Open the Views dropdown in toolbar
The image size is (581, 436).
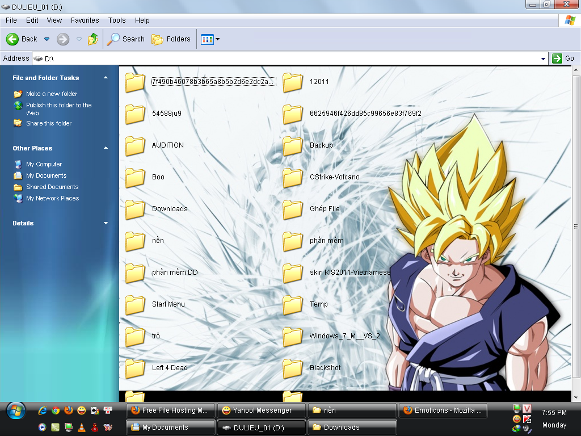point(210,39)
